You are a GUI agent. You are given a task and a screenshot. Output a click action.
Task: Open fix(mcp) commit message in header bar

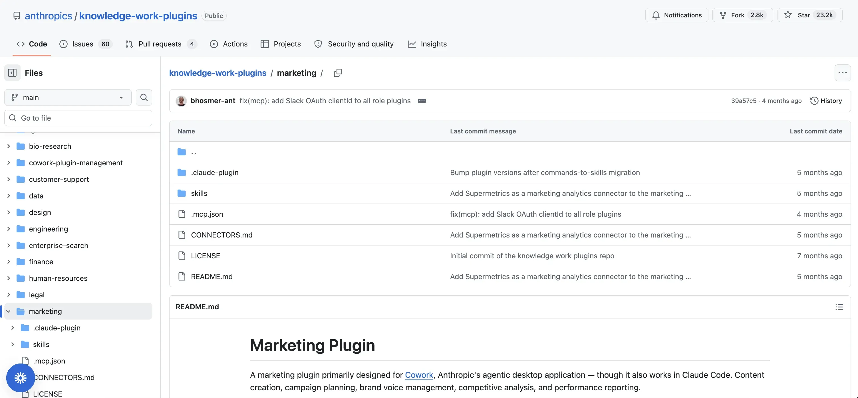(x=325, y=101)
